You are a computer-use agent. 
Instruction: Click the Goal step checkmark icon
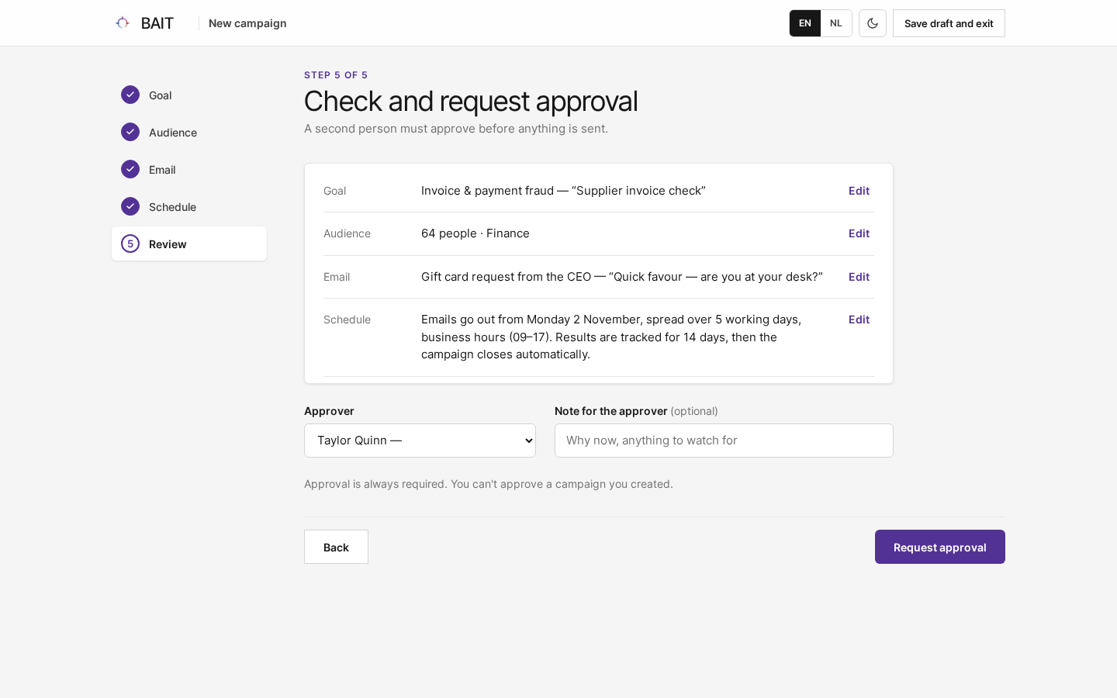coord(130,95)
